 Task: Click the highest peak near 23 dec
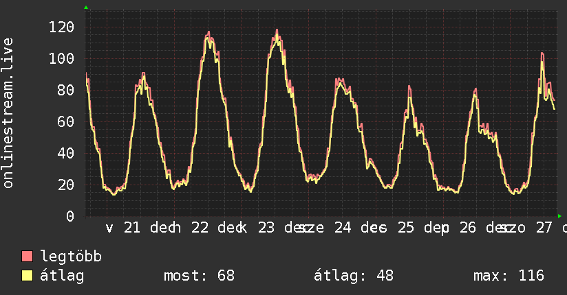(x=277, y=30)
